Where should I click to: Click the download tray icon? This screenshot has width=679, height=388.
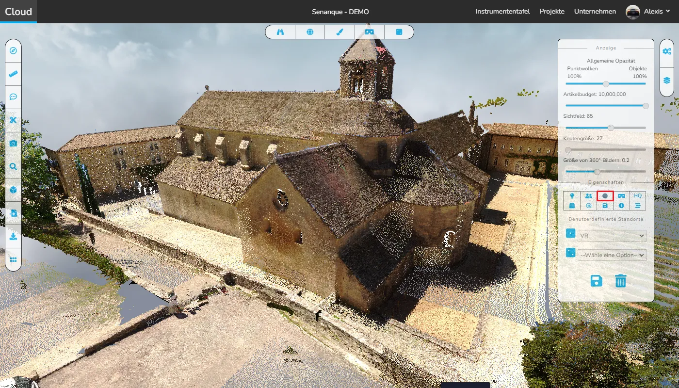point(13,236)
